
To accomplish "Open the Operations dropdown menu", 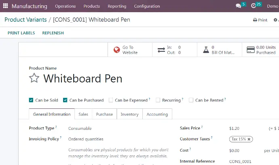I will (65, 6).
